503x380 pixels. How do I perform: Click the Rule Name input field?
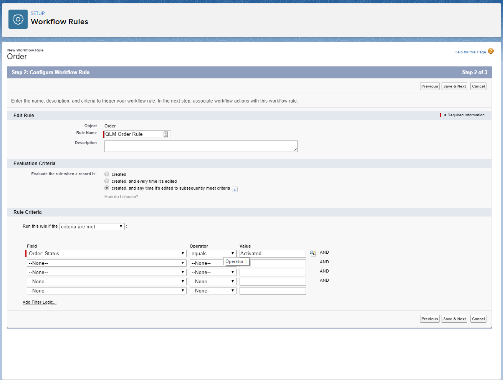coord(137,134)
